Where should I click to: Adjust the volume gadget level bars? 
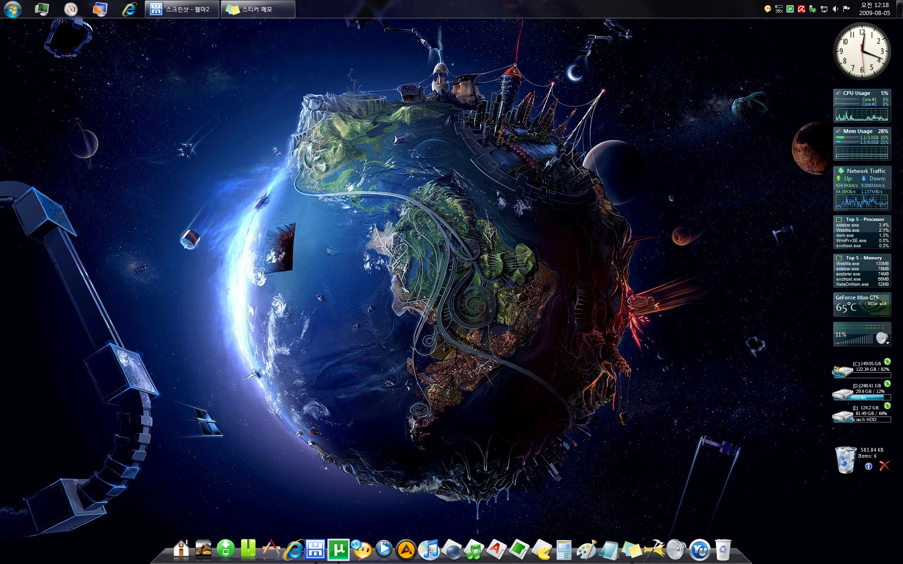coord(854,339)
